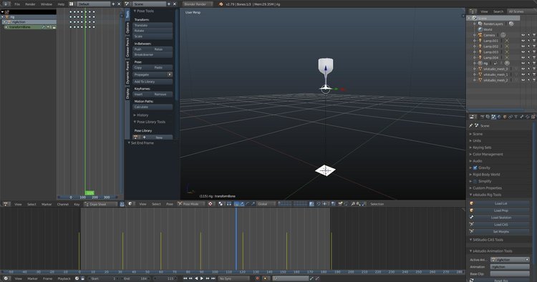Open the Render properties tab icon

click(x=482, y=117)
